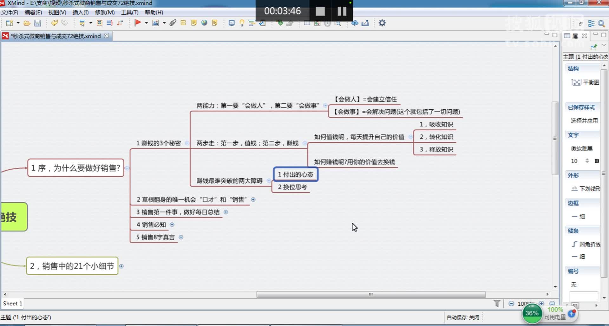Collapse '如何值钱呢' branch
Screen dimensions: 609x326
[410, 137]
